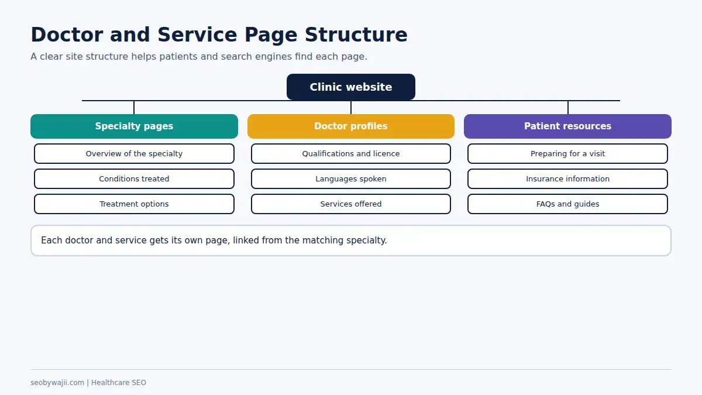Click the seobywajii.com footer text
This screenshot has width=702, height=395.
click(x=88, y=383)
